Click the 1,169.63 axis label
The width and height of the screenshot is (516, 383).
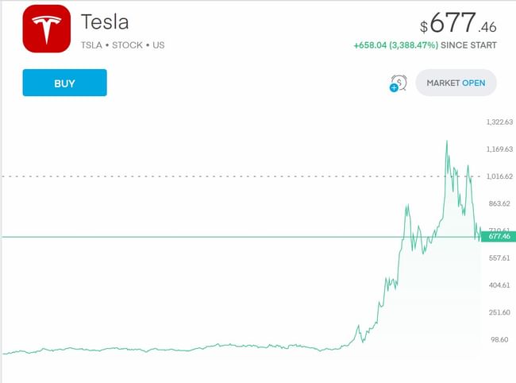499,149
